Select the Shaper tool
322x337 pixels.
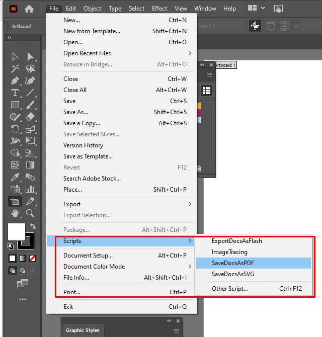(15, 117)
